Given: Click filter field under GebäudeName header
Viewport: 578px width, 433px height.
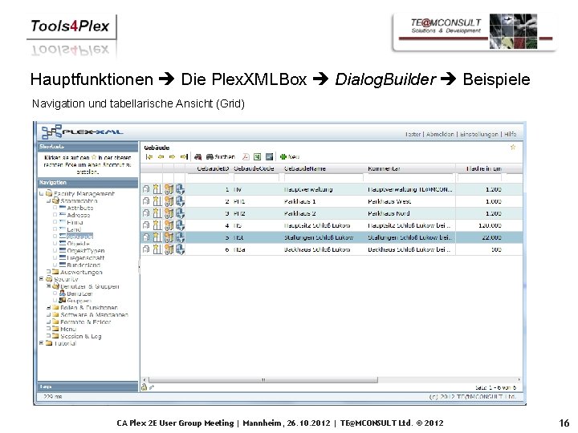Looking at the screenshot, I should click(324, 178).
